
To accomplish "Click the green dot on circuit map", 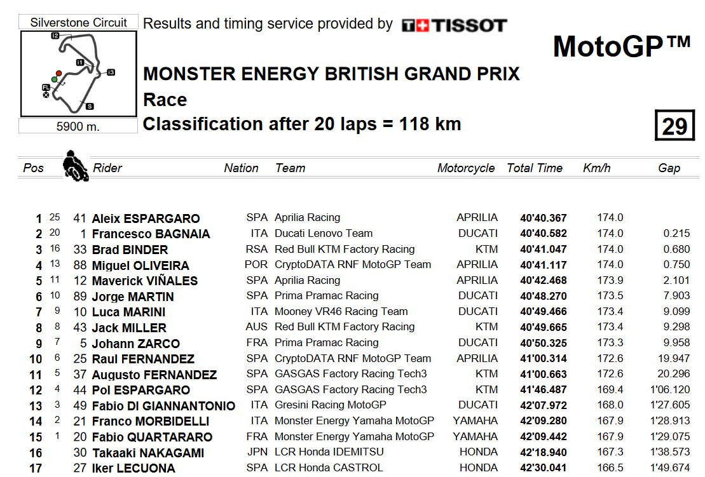I will pyautogui.click(x=55, y=79).
